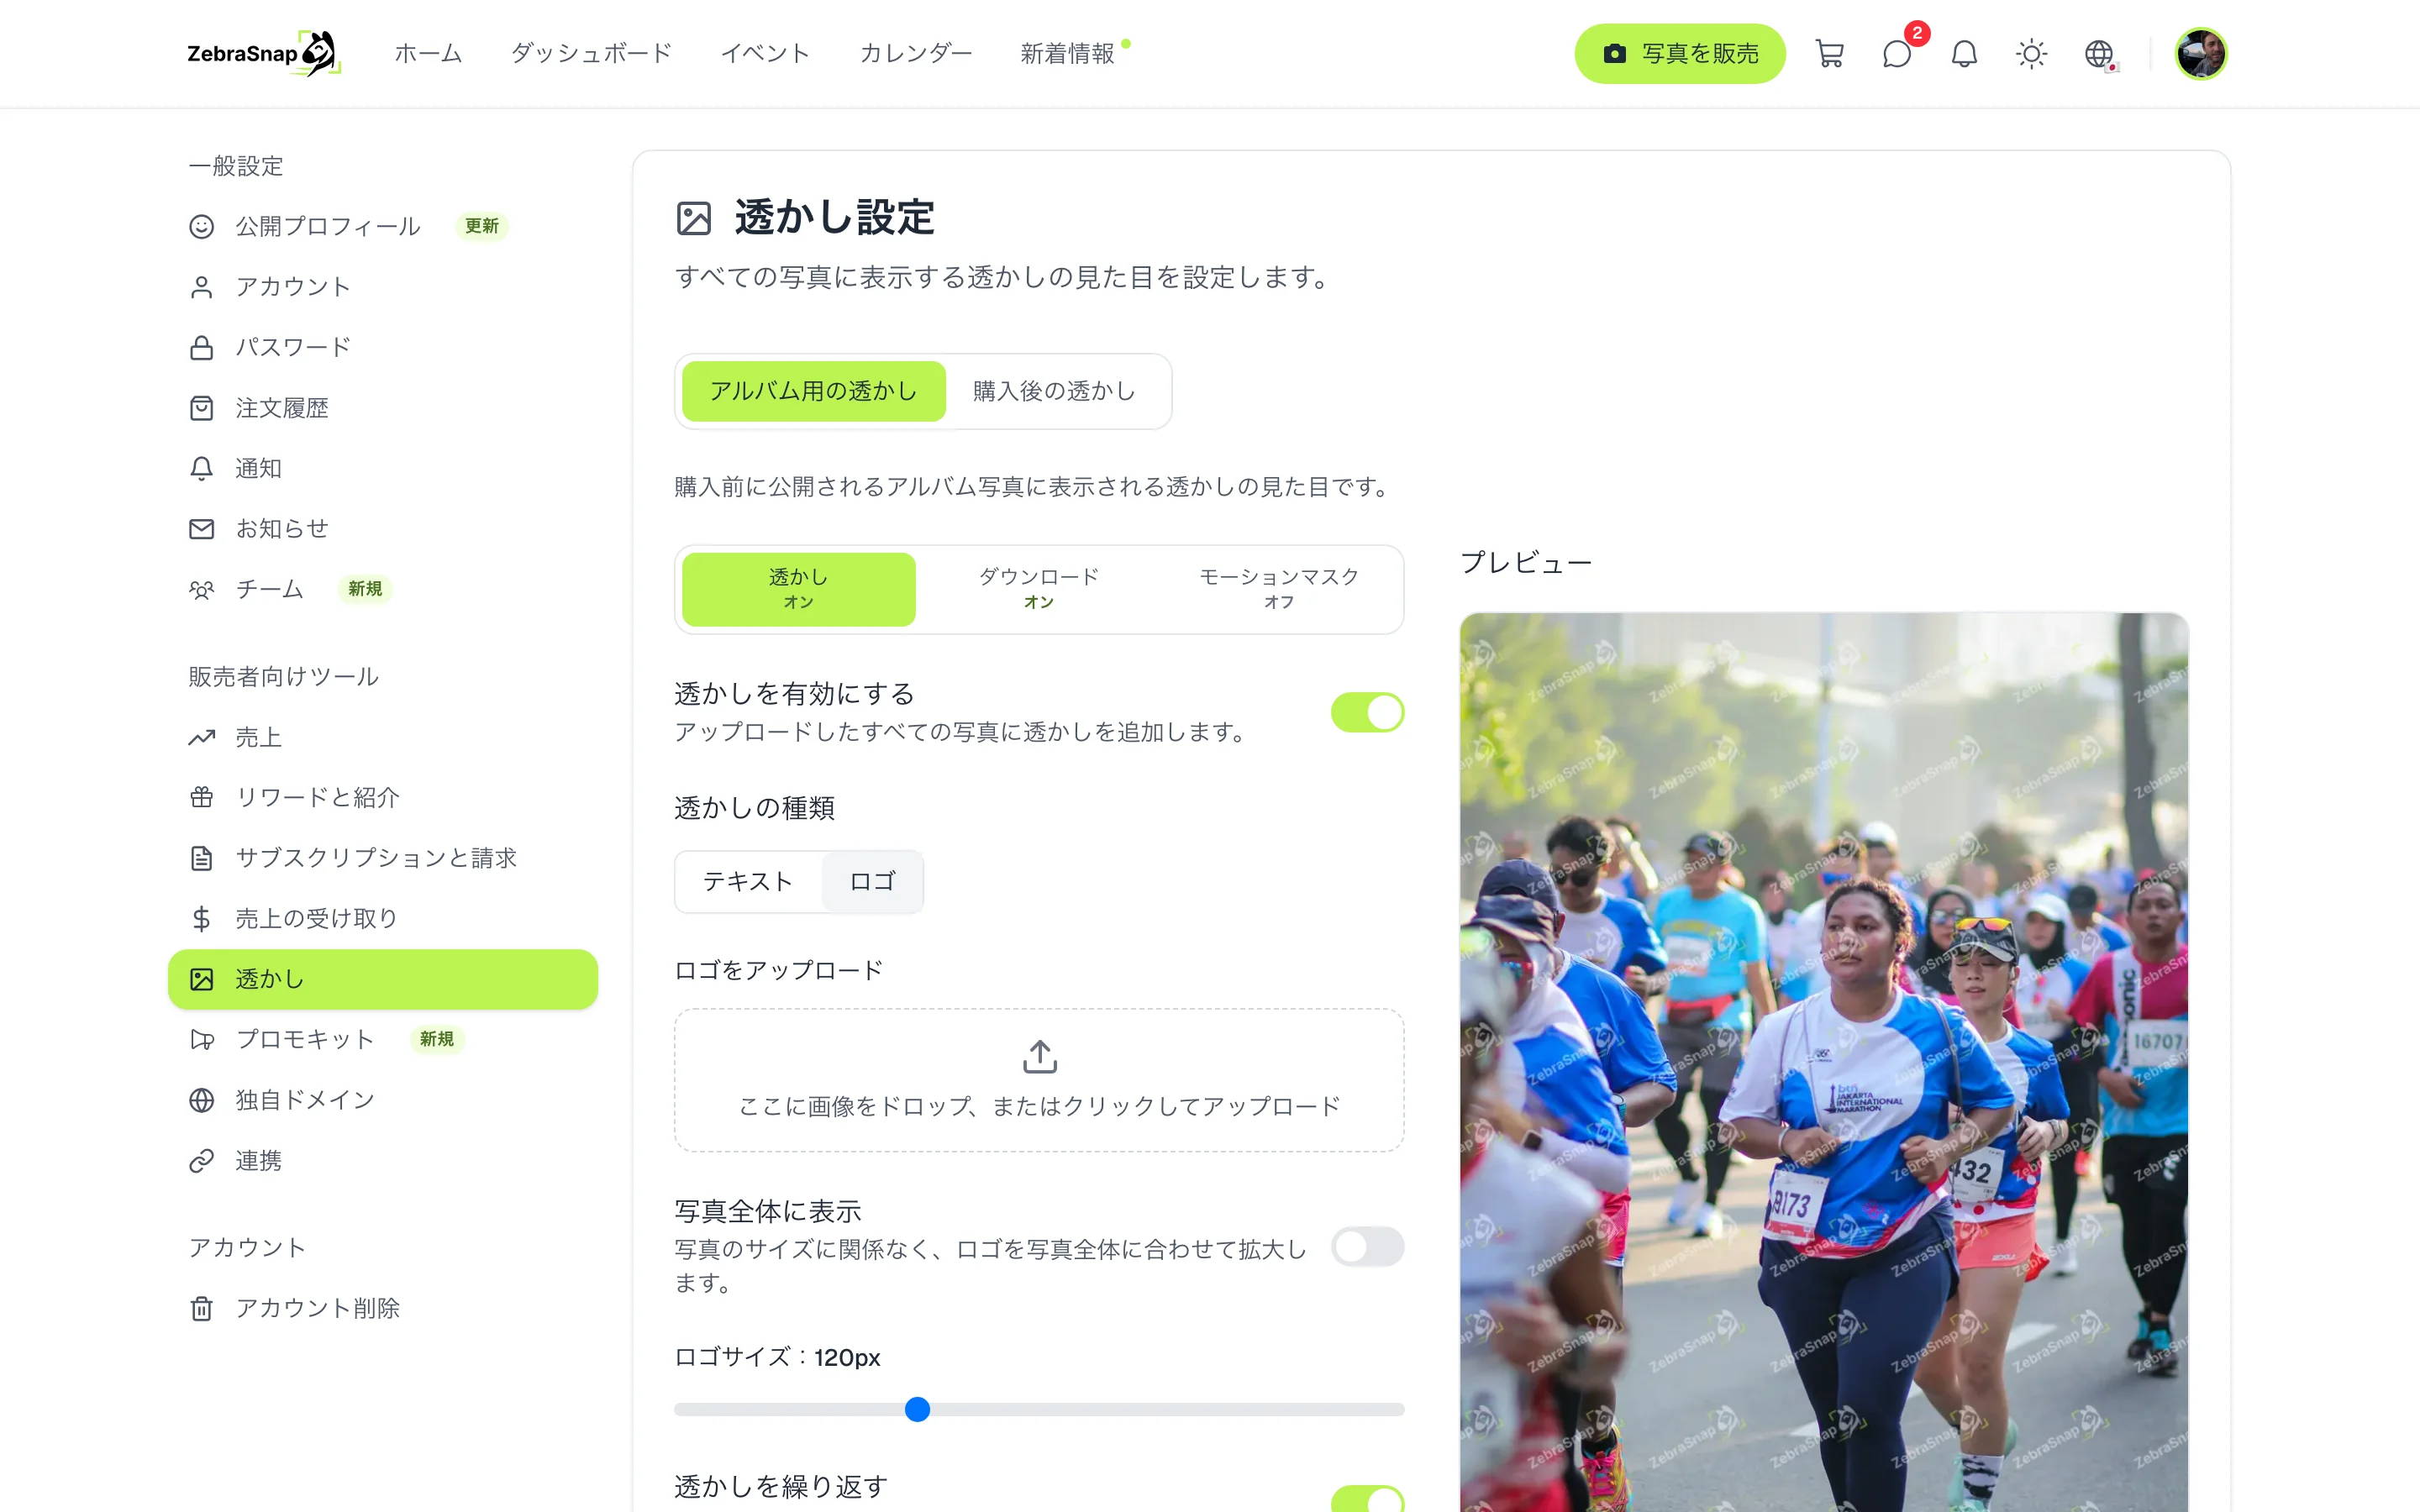2420x1512 pixels.
Task: Switch to 購入後の透かし tab
Action: [x=1054, y=391]
